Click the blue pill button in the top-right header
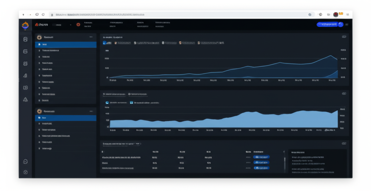 329,24
